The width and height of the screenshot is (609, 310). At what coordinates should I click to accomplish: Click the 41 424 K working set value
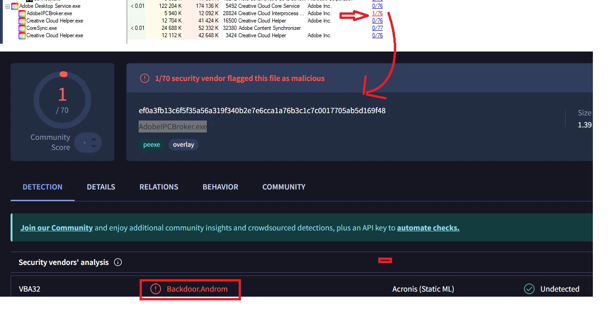209,21
